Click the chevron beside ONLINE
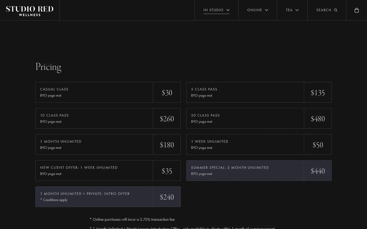The image size is (367, 229). pyautogui.click(x=266, y=10)
